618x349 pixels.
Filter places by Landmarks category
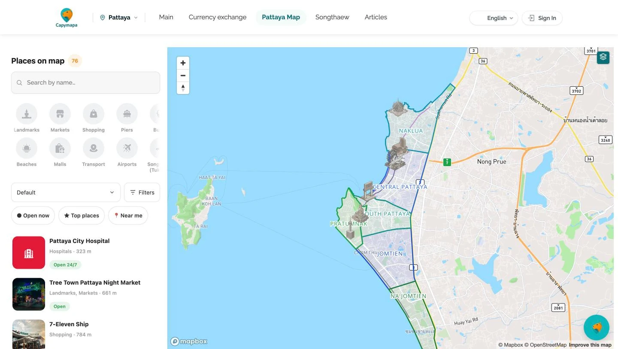(x=27, y=118)
